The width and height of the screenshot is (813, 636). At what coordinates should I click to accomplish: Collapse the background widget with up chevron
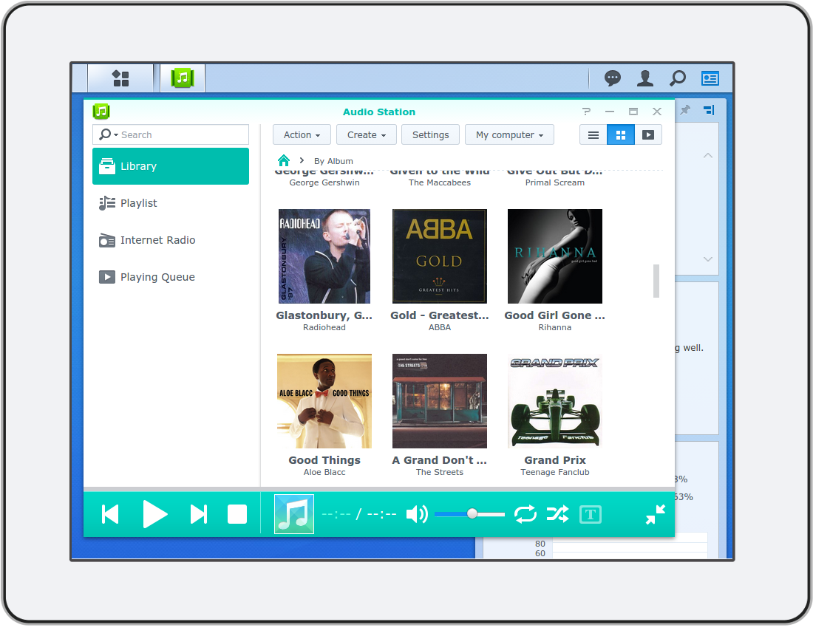coord(708,156)
